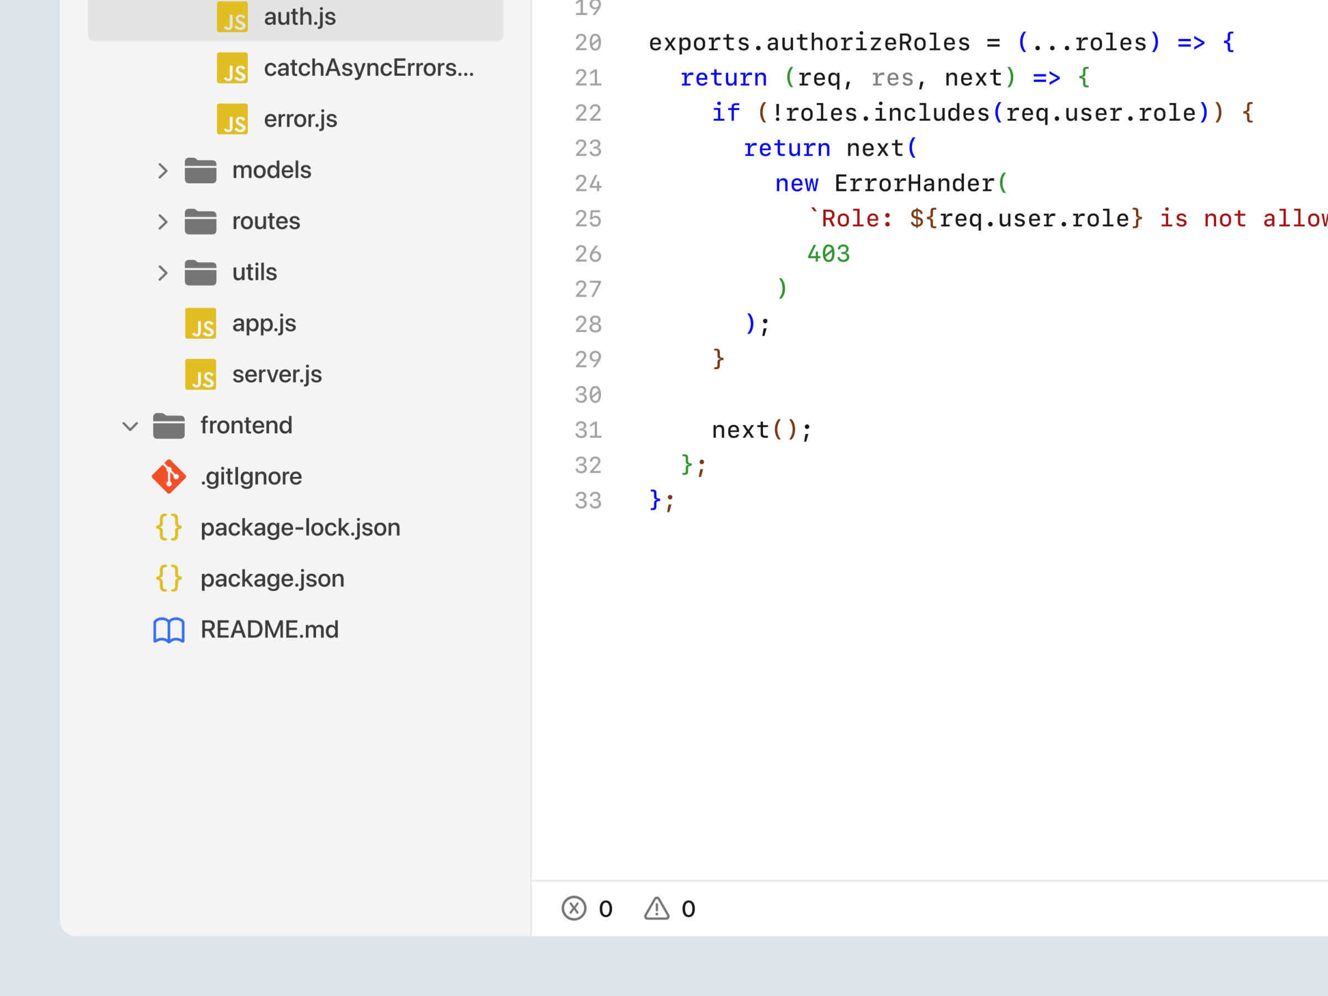
Task: Open README.md from the file tree
Action: 269,630
